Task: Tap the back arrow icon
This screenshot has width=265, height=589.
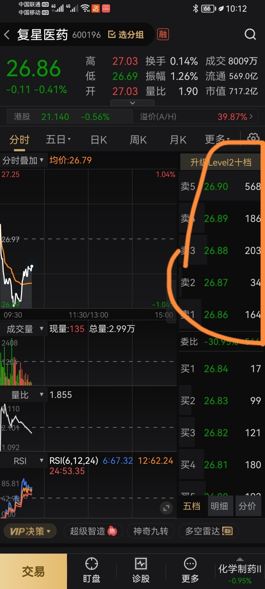Action: coord(7,35)
